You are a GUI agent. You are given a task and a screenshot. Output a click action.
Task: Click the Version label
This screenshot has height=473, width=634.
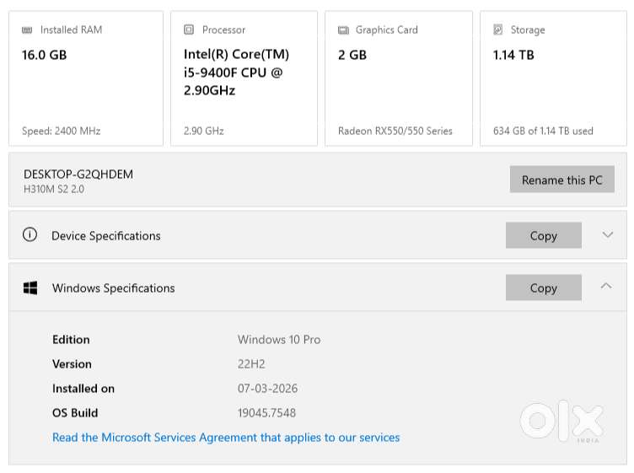pyautogui.click(x=72, y=364)
